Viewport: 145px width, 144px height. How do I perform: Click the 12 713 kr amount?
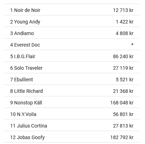[123, 10]
